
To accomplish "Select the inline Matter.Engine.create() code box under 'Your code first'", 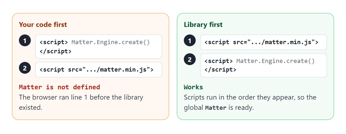I will click(x=99, y=47).
